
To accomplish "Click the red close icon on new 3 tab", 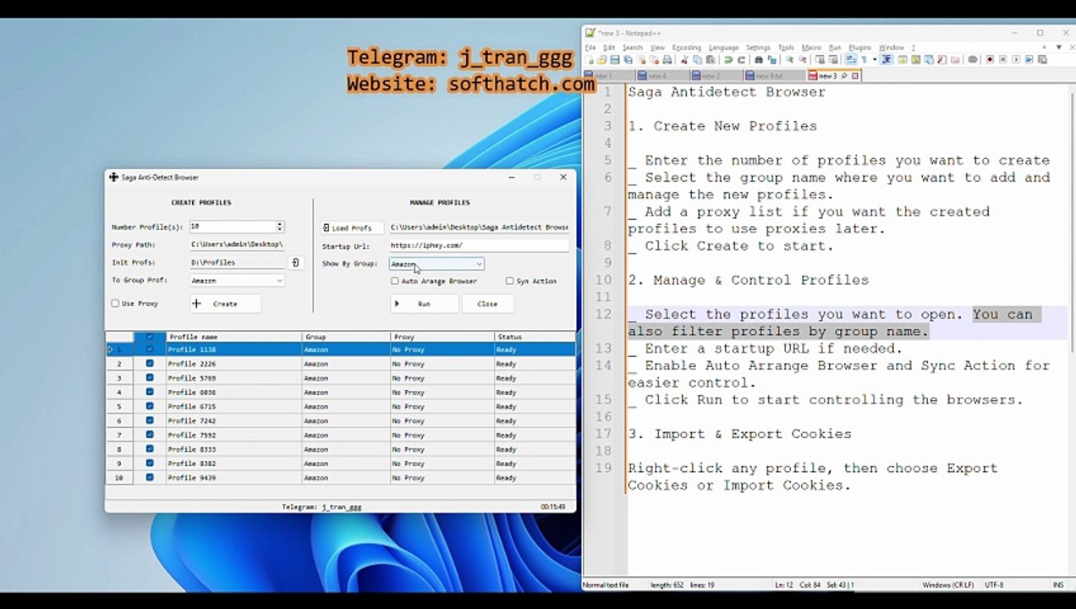I will coord(855,76).
